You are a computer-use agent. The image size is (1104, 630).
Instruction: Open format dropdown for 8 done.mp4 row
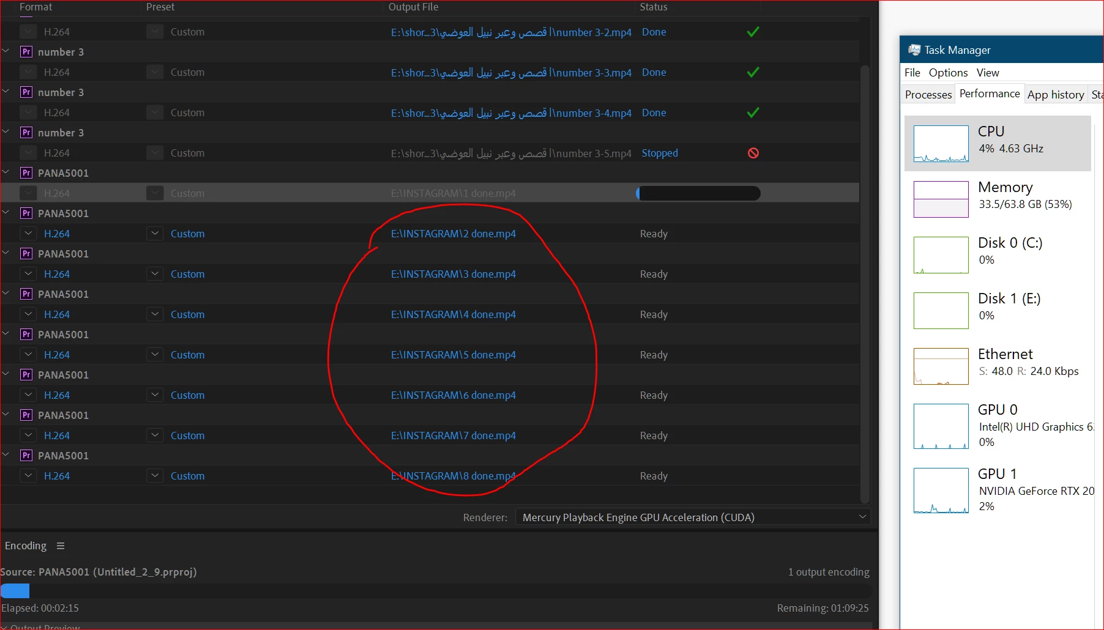tap(28, 476)
